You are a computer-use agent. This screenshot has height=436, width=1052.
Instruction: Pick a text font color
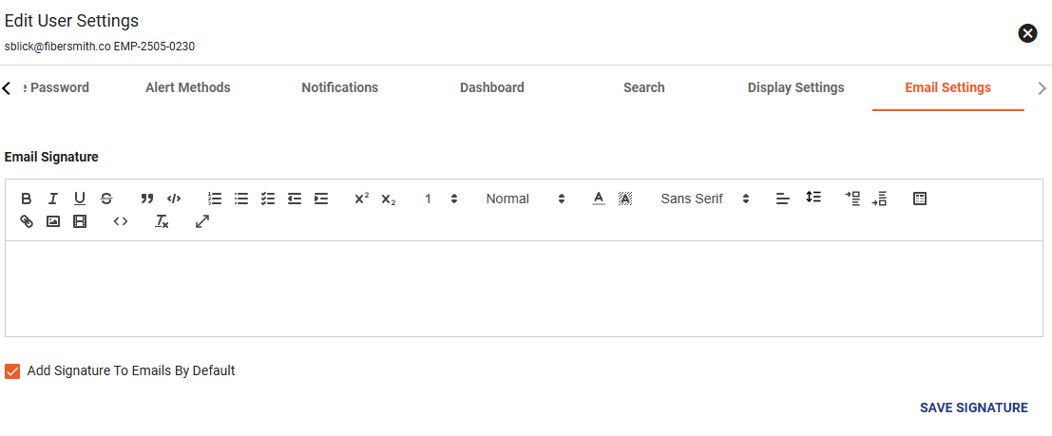point(599,199)
